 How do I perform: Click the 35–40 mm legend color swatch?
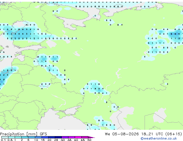click(x=71, y=137)
